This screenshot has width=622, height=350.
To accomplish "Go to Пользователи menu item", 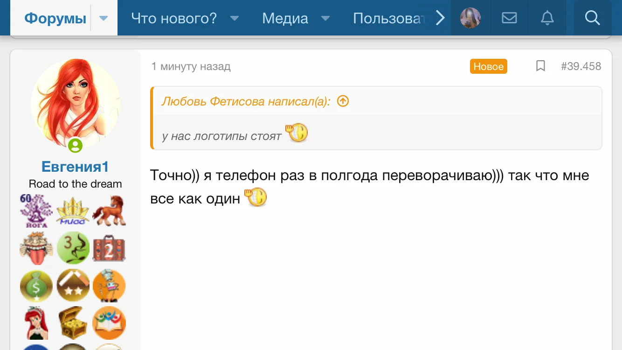I will click(x=389, y=18).
